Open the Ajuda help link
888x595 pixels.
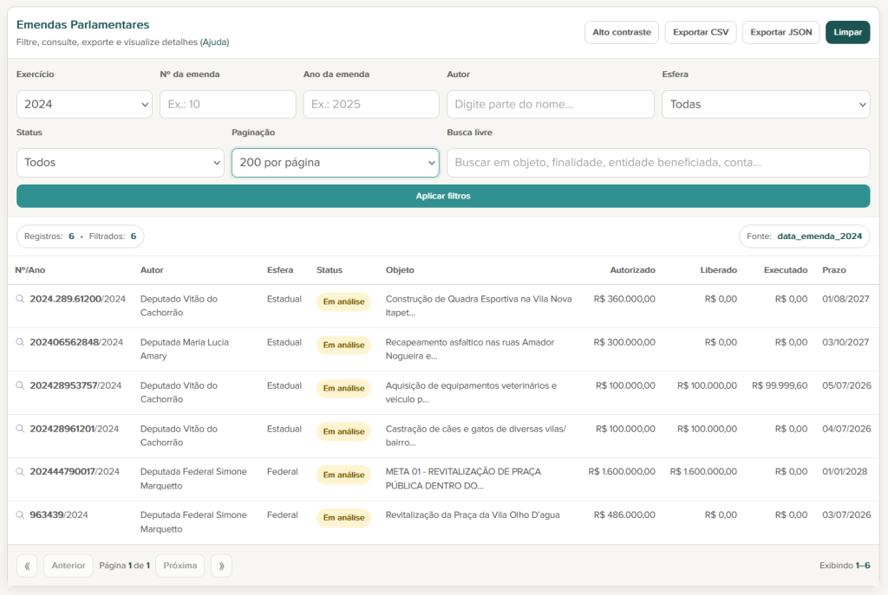[x=214, y=42]
